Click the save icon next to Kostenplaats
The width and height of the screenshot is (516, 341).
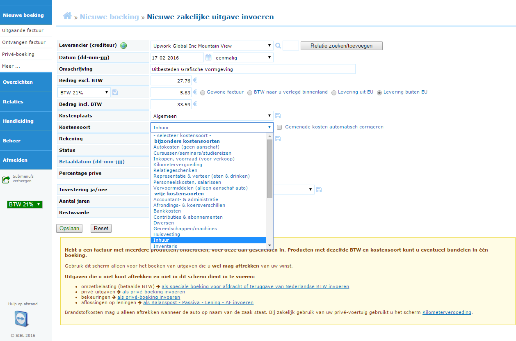coord(278,116)
